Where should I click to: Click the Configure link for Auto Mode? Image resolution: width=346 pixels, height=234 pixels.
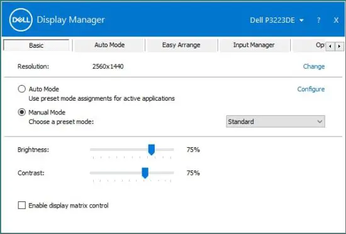click(x=311, y=89)
